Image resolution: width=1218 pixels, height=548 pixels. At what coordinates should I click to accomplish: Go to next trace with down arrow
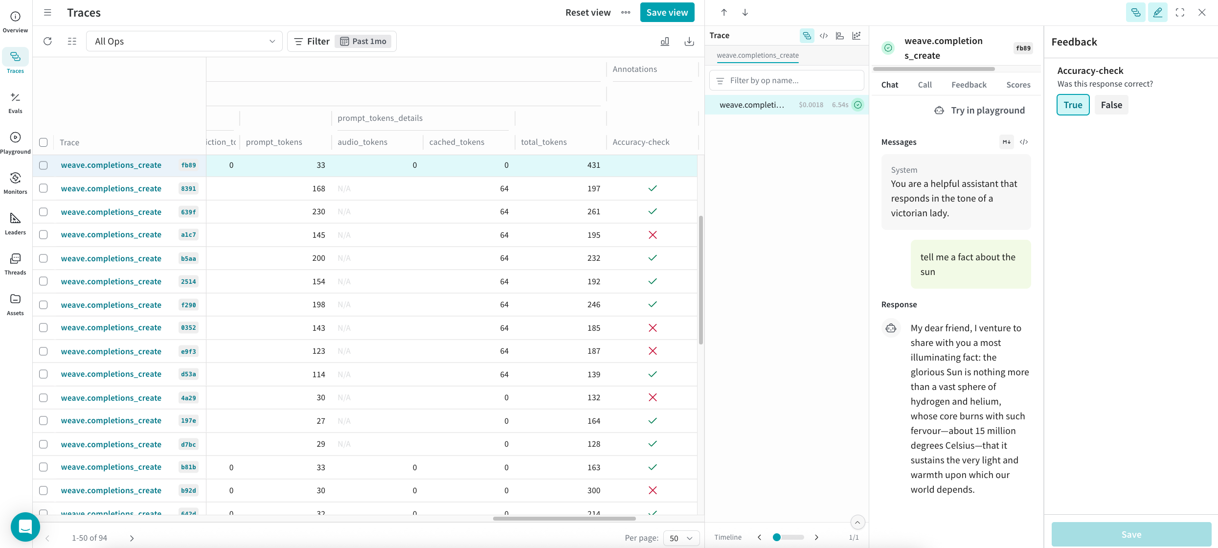tap(745, 13)
